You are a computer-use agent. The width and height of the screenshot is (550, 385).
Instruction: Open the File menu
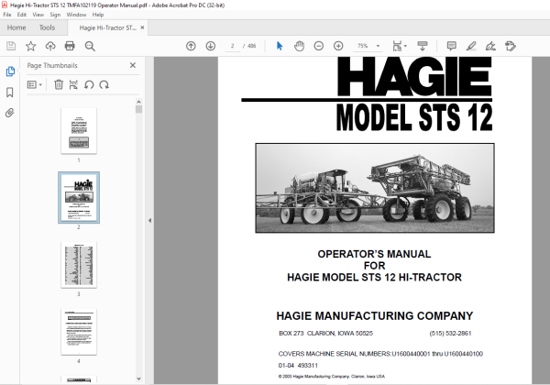(7, 15)
